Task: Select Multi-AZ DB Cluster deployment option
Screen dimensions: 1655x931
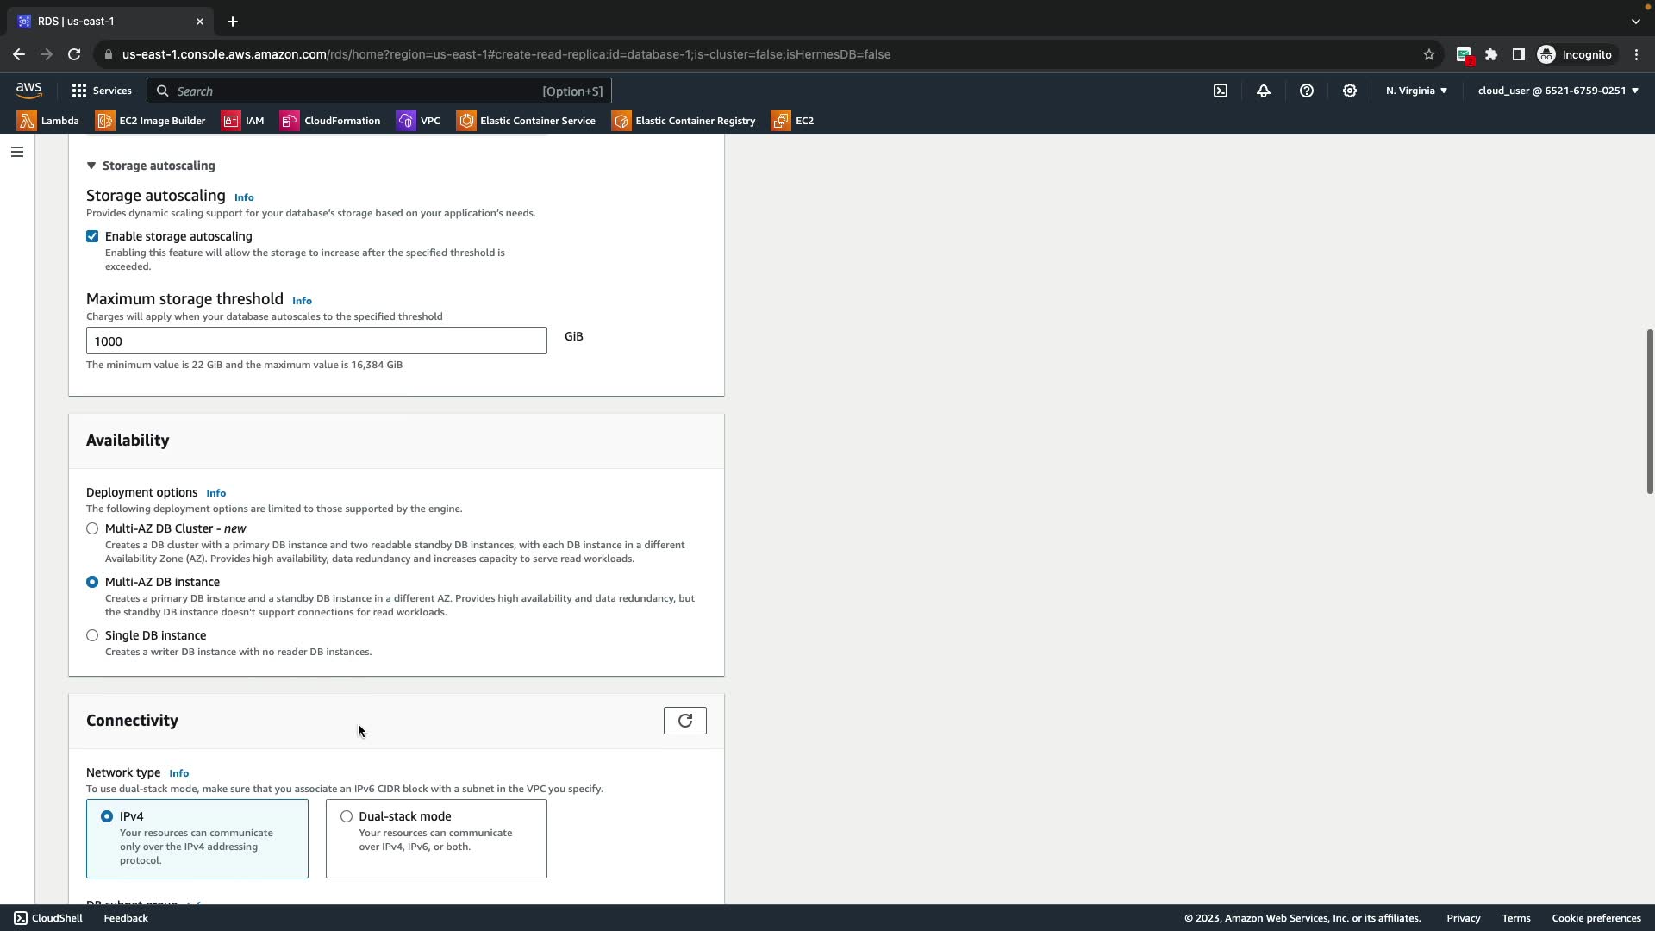Action: pos(92,528)
